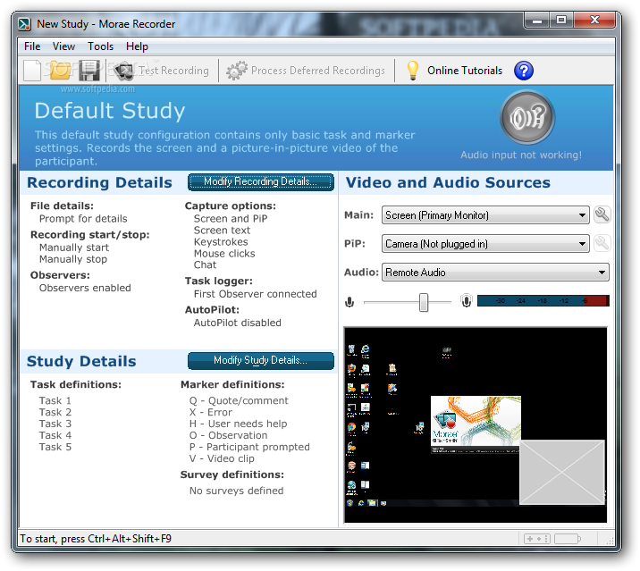Click 'Screen and PiP' capture option
Screen dimensions: 640x571
[231, 219]
